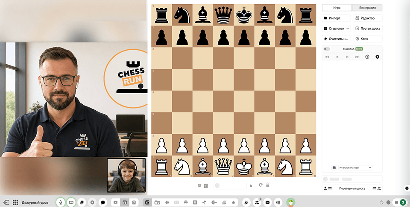The image size is (410, 207).
Task: Click the student's video thumbnail
Action: click(126, 175)
